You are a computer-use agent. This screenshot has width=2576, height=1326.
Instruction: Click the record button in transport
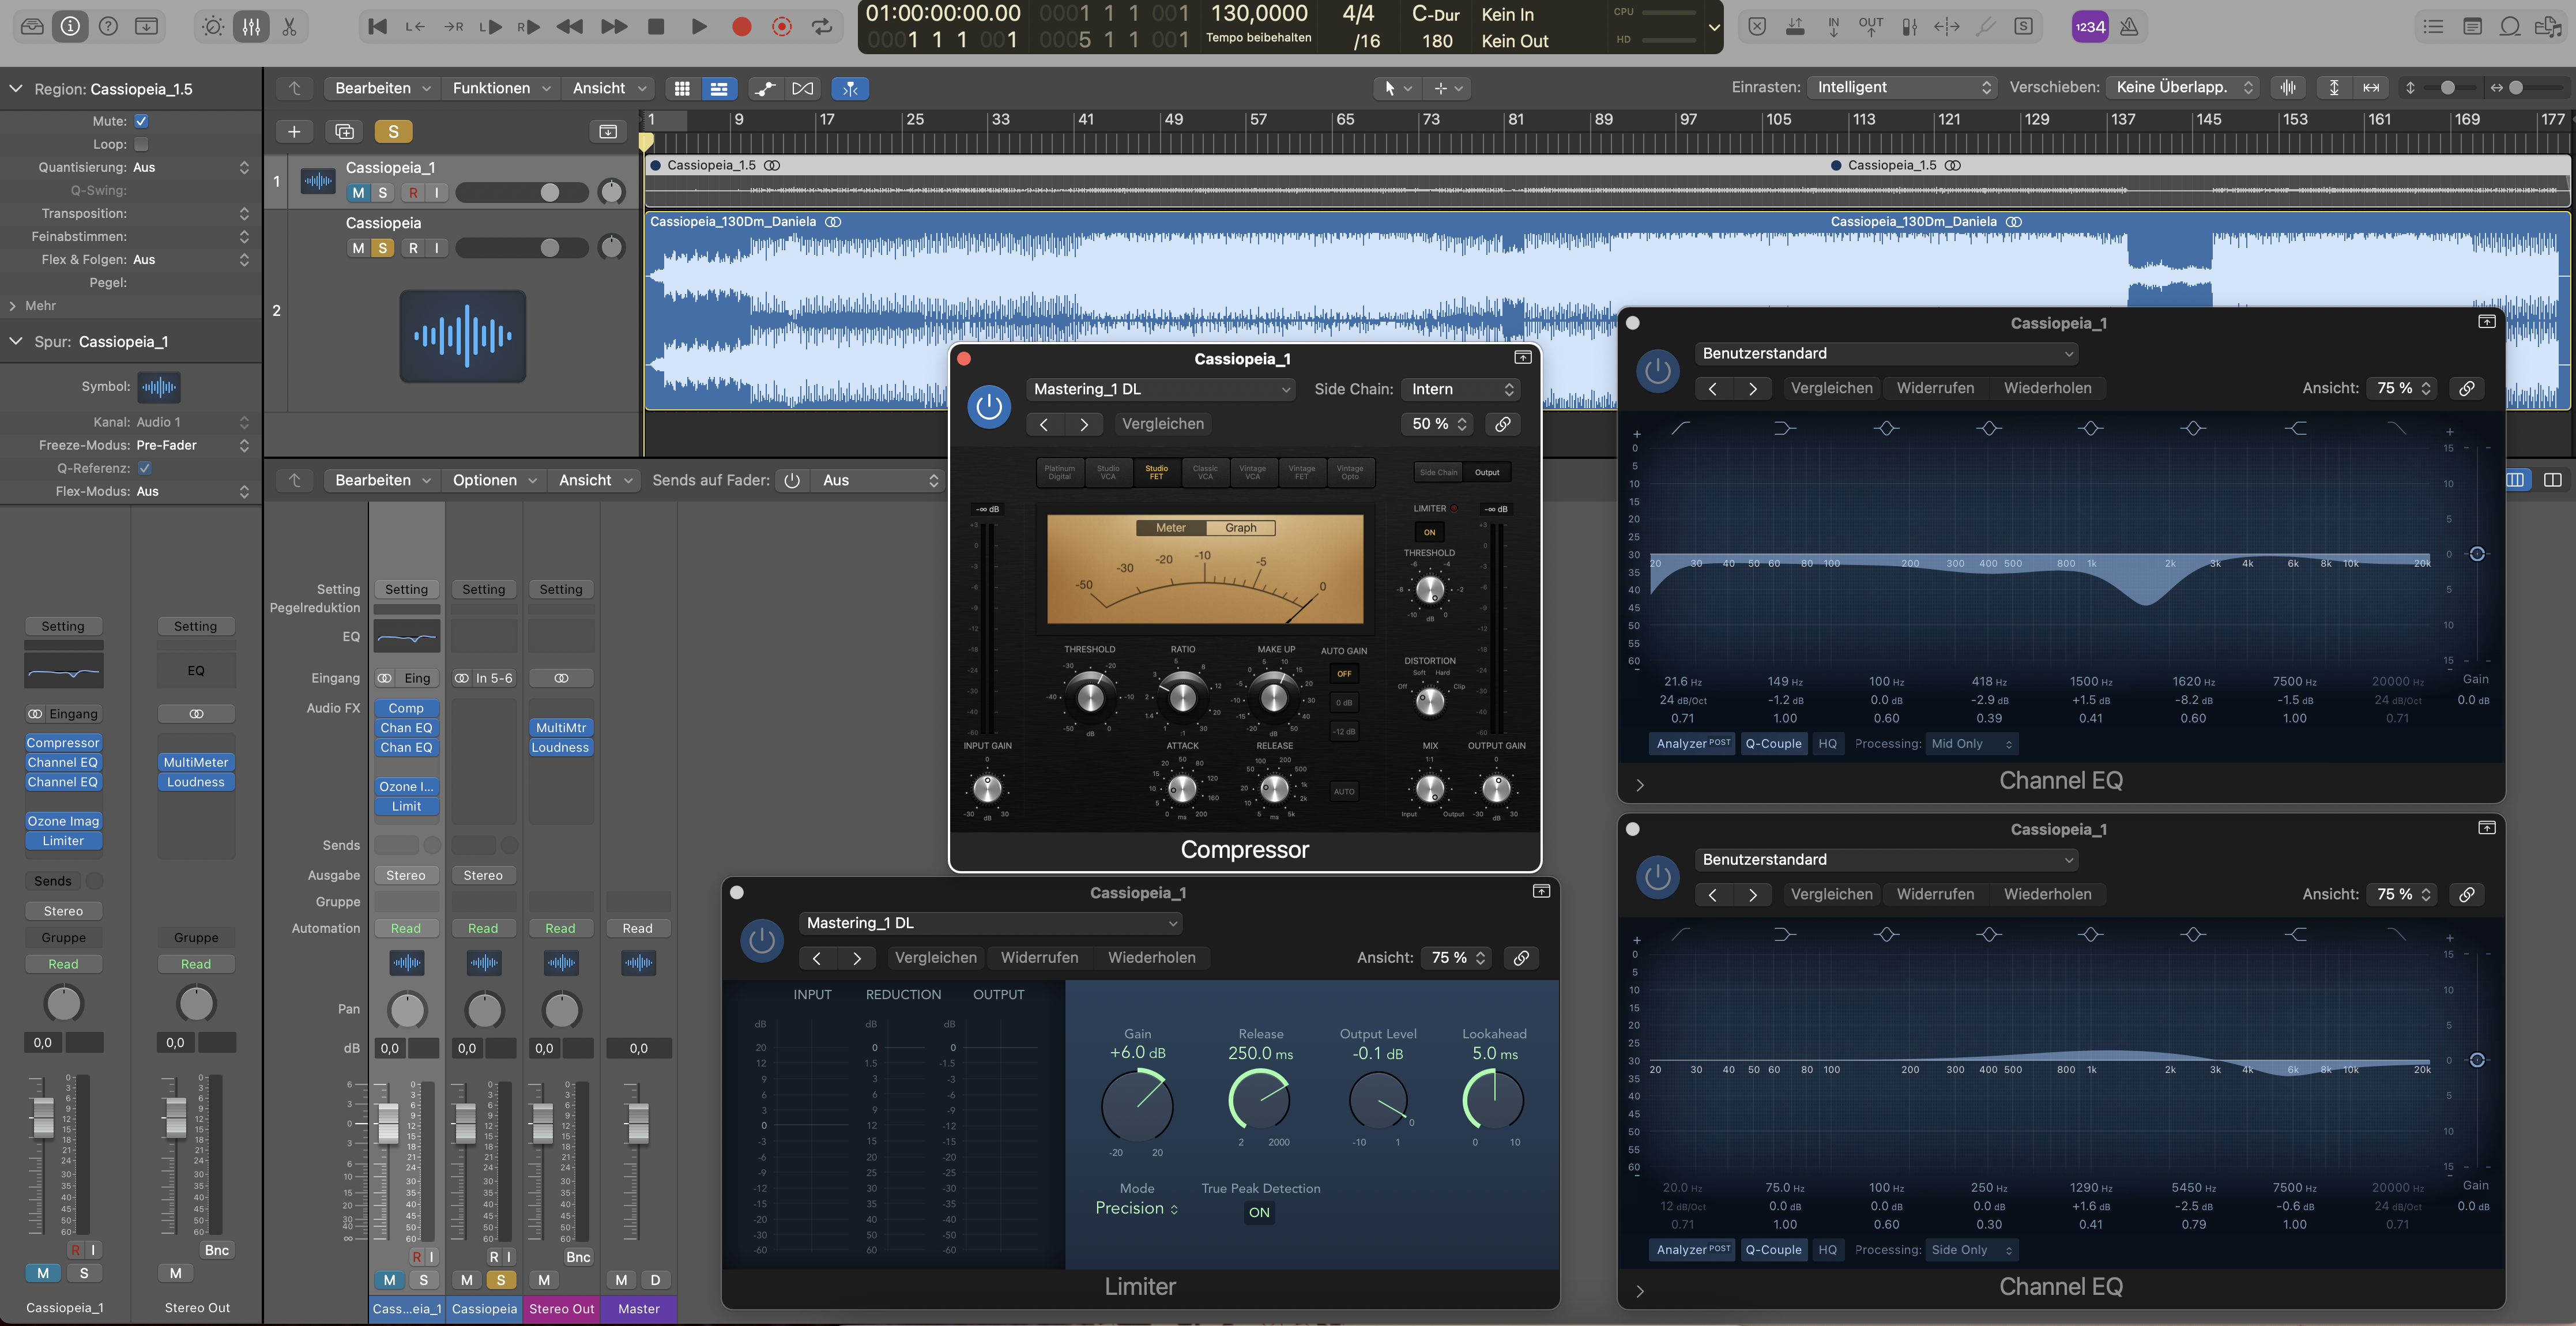pyautogui.click(x=741, y=27)
